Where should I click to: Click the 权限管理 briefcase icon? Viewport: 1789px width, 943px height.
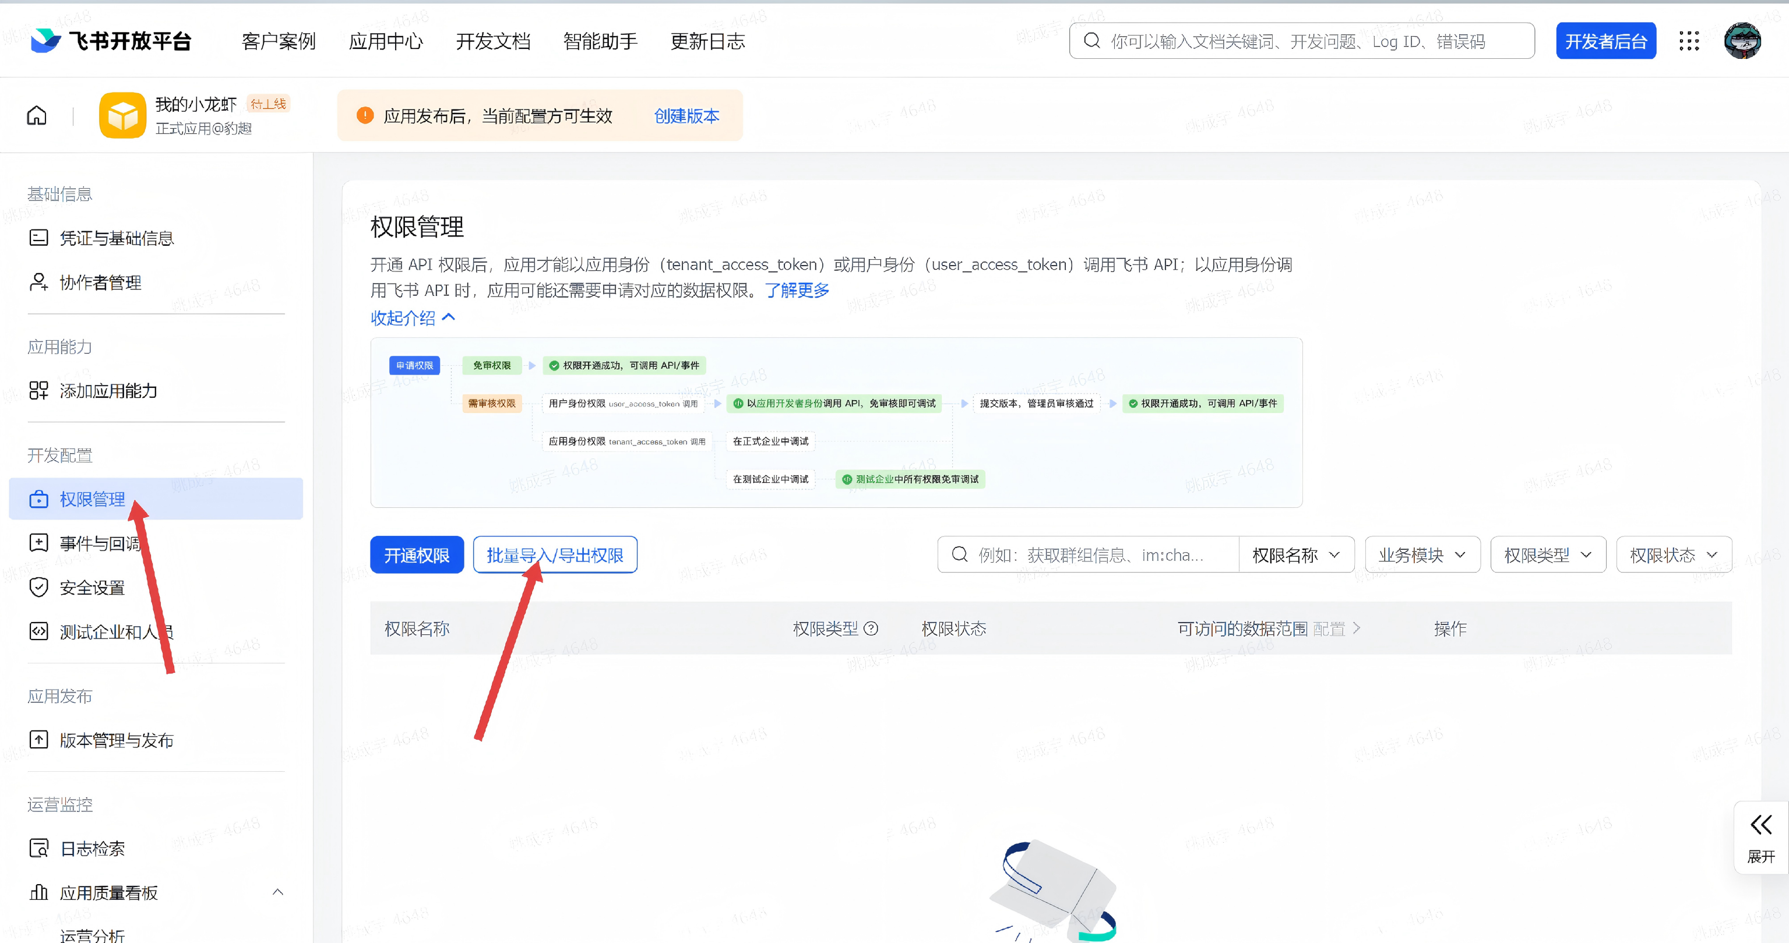click(x=39, y=499)
